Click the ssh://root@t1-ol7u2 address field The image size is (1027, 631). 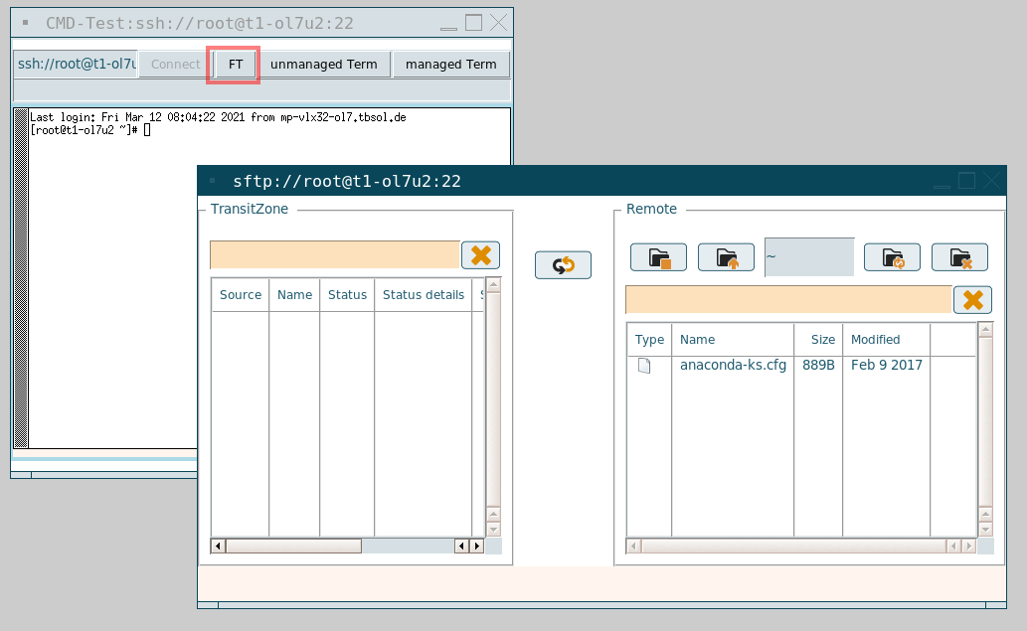coord(76,65)
